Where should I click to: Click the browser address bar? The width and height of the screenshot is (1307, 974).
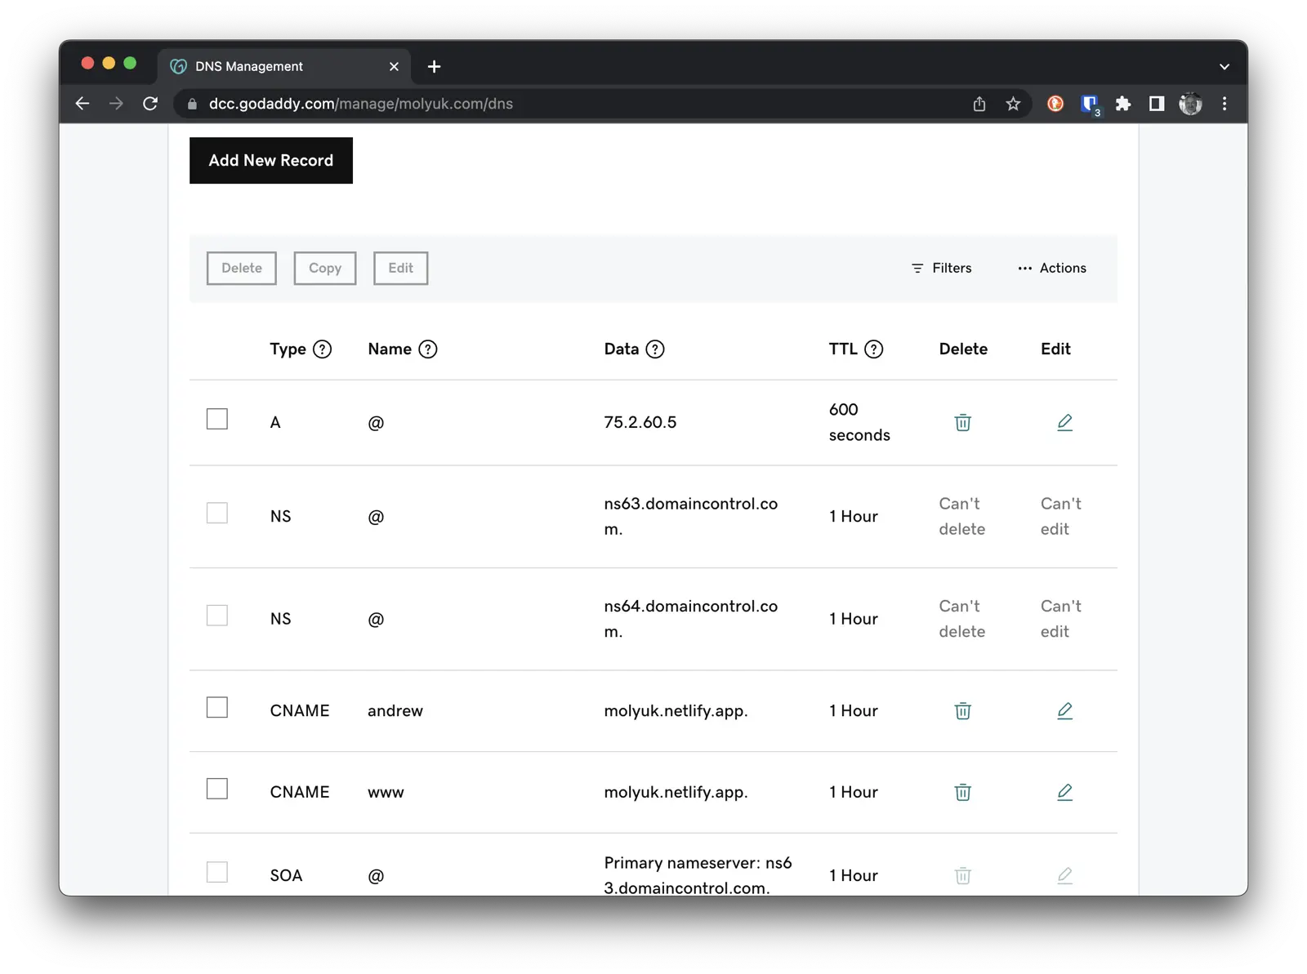point(572,104)
